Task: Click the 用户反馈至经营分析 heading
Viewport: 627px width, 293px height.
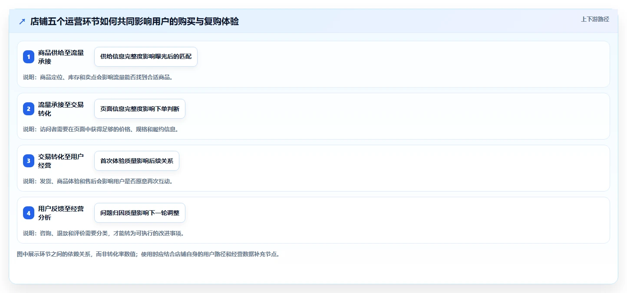Action: coord(61,213)
